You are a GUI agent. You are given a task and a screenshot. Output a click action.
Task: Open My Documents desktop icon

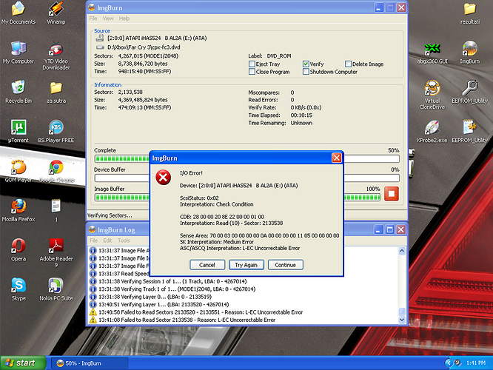(x=19, y=13)
